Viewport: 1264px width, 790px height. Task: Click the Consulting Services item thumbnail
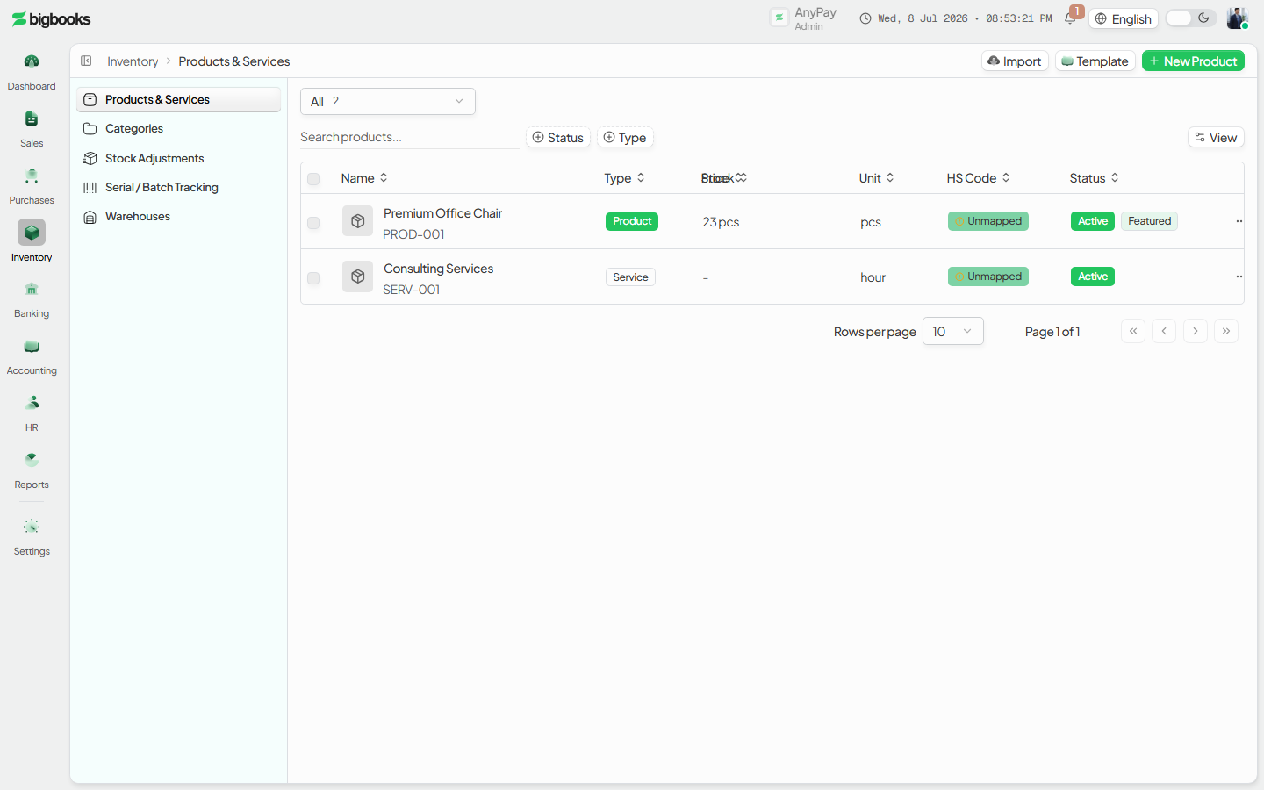click(x=357, y=276)
